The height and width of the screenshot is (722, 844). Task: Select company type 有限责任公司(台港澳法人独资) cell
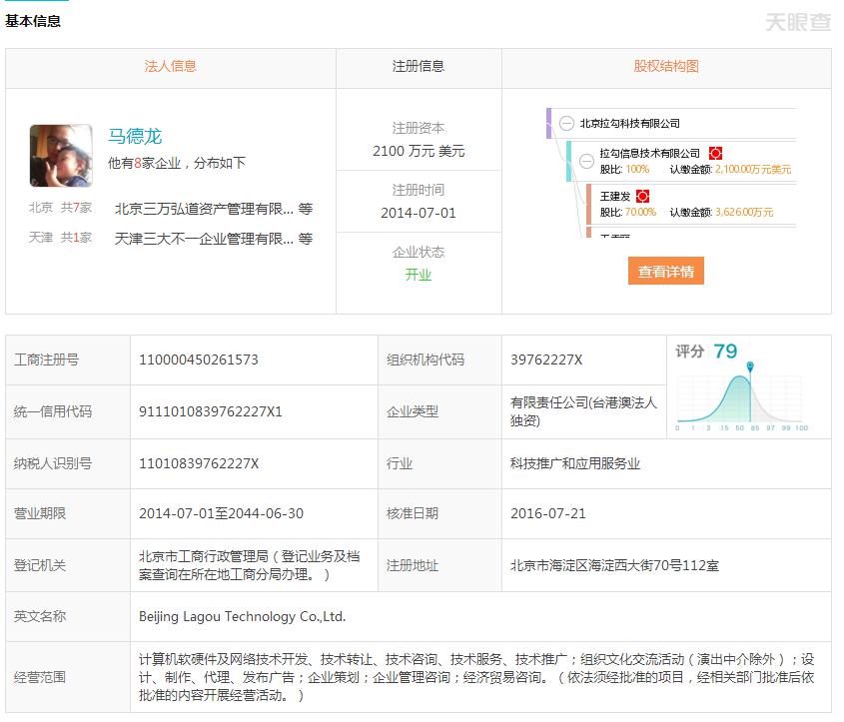pos(583,411)
